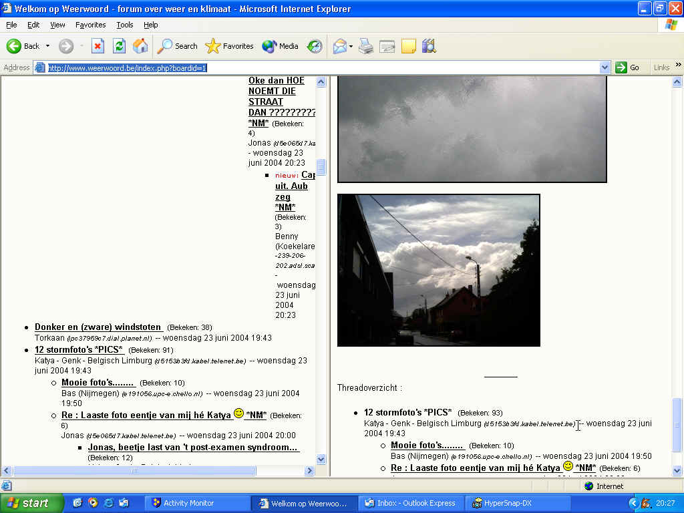Open the Favorites menu in menu bar
The width and height of the screenshot is (684, 513).
point(90,25)
